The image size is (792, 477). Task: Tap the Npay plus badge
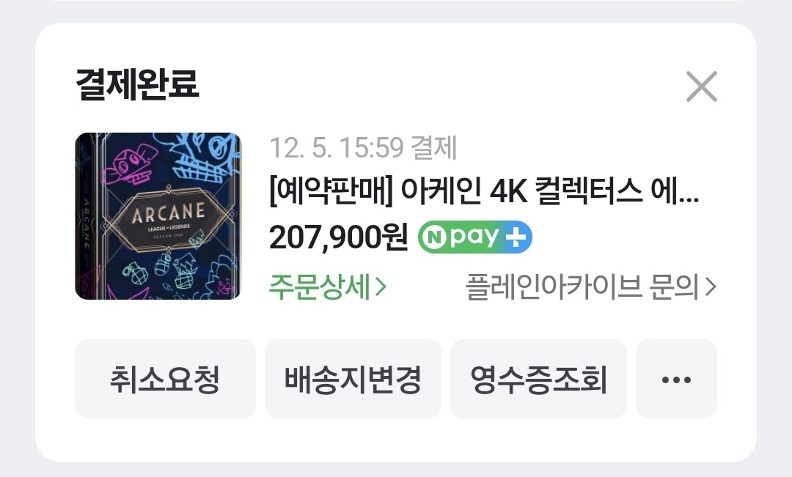coord(474,237)
